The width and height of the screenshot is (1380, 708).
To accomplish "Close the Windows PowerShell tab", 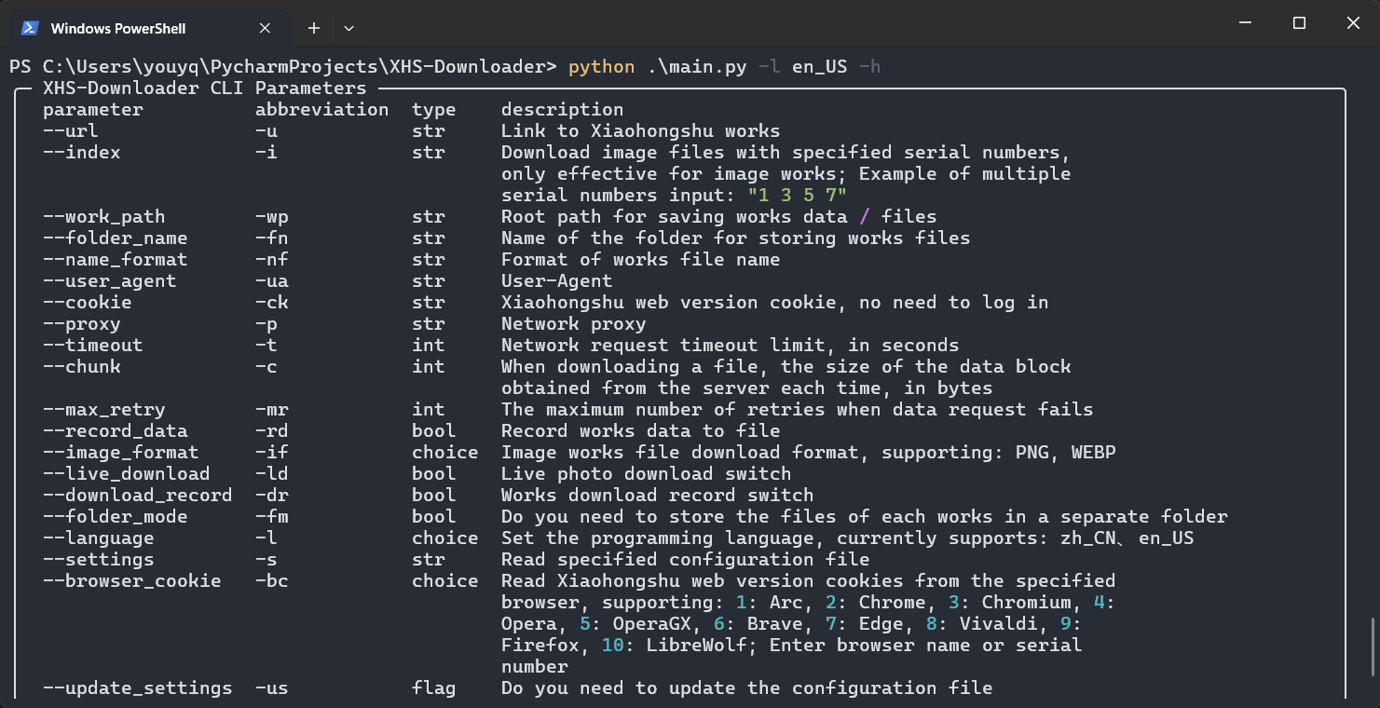I will [266, 28].
